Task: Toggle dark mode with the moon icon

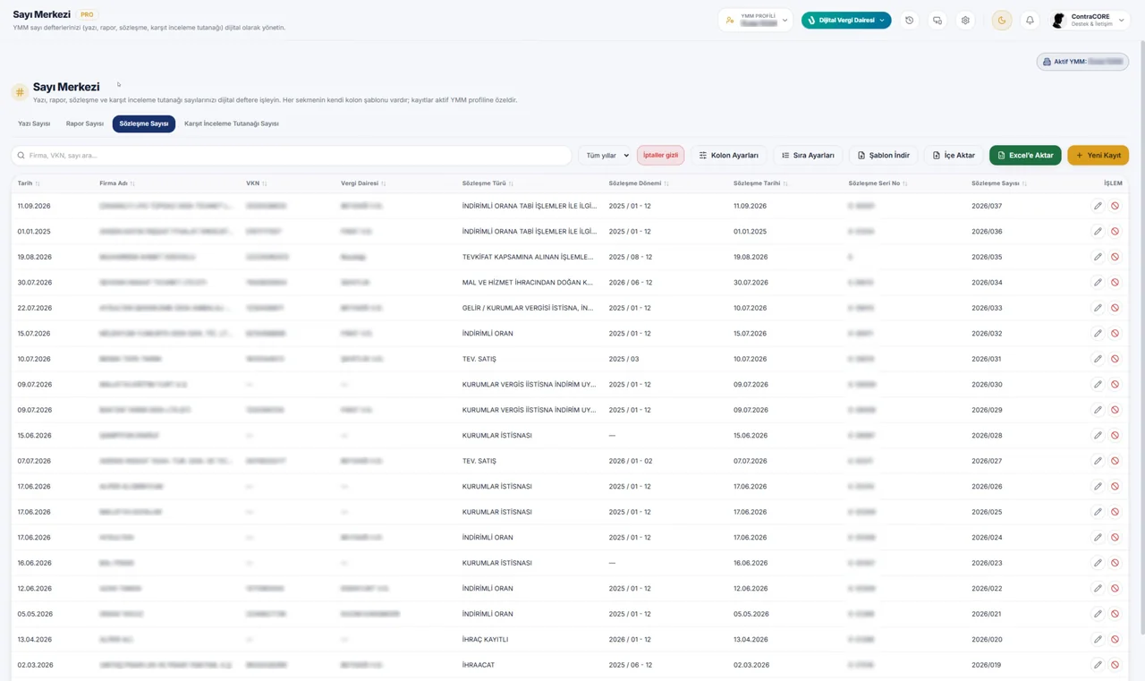Action: tap(1002, 20)
